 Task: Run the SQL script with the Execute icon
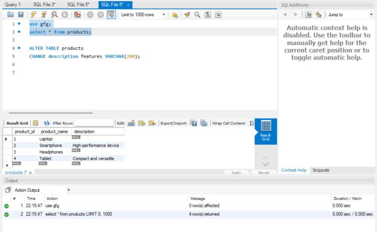(x=33, y=14)
